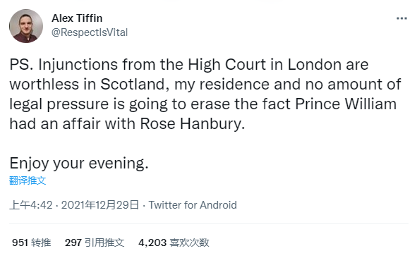Open Alex Tiffin's profile picture
Viewport: 417px width, 258px height.
click(26, 26)
